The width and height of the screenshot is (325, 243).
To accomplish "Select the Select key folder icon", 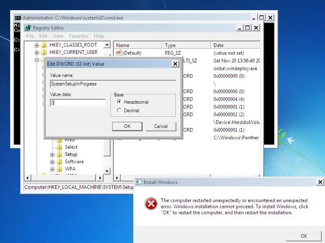I will (x=59, y=147).
